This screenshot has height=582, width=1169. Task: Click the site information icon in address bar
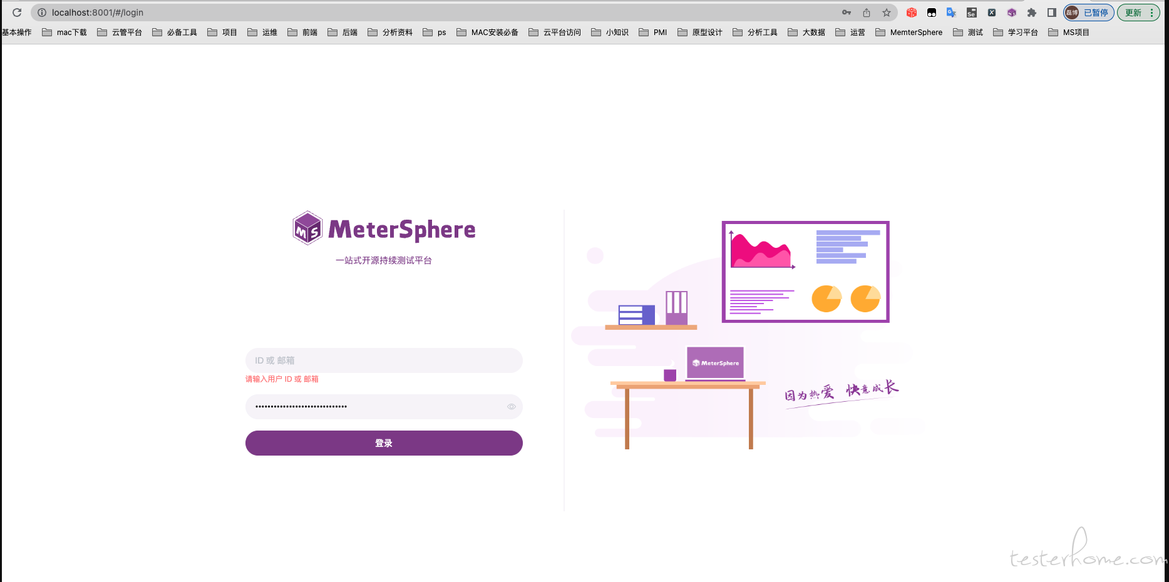tap(42, 13)
